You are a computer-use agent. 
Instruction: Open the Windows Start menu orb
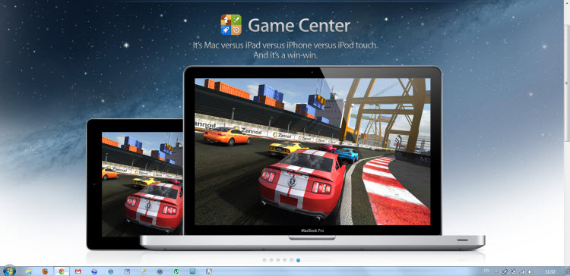pos(8,271)
